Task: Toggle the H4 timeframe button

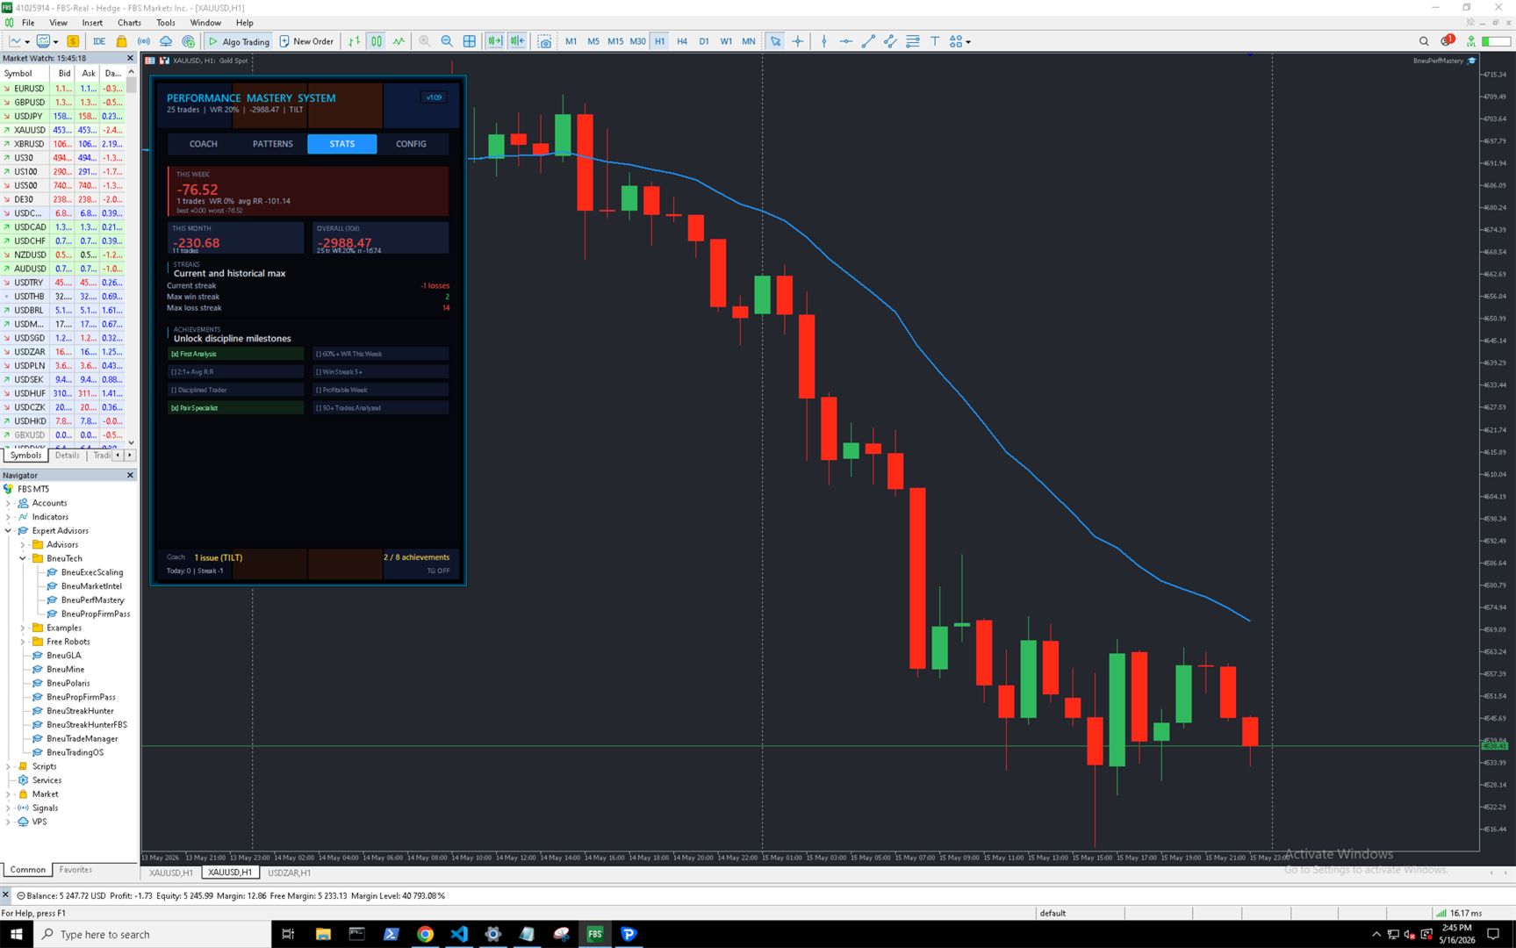Action: click(682, 41)
